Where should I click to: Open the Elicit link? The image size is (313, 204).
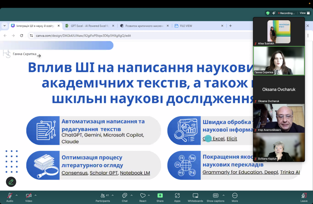(x=232, y=138)
